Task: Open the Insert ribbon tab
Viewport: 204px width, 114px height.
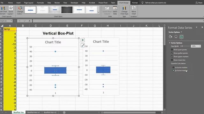Action: tap(18, 3)
